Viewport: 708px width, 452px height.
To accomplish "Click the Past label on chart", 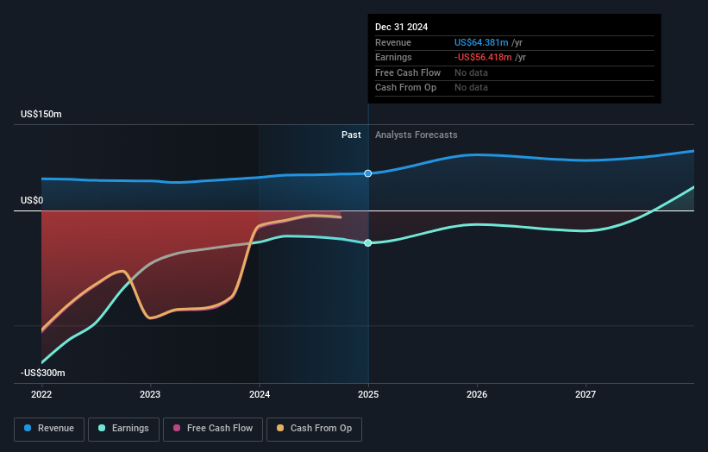I will click(351, 135).
